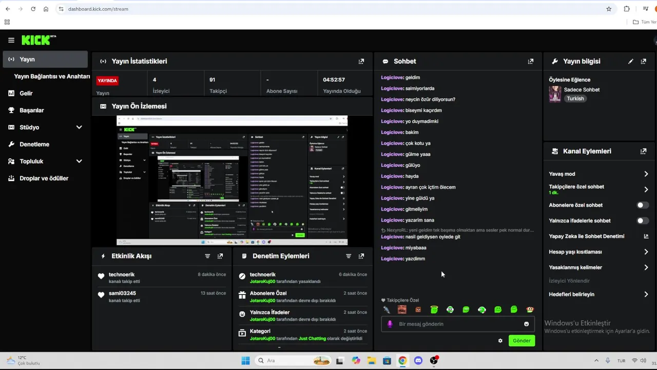Click the 04:52:57 stream duration
The image size is (657, 370).
tap(334, 80)
